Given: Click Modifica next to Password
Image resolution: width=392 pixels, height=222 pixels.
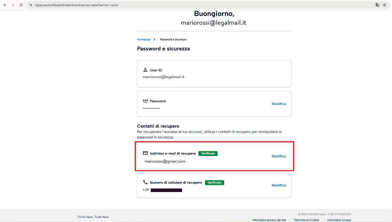Looking at the screenshot, I should pos(279,104).
